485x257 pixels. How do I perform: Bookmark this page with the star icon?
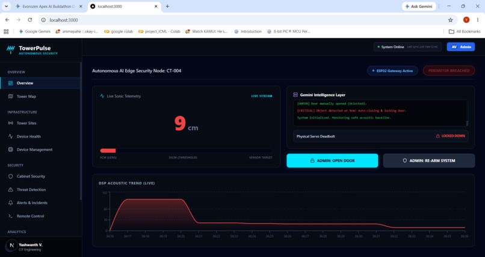[x=450, y=20]
